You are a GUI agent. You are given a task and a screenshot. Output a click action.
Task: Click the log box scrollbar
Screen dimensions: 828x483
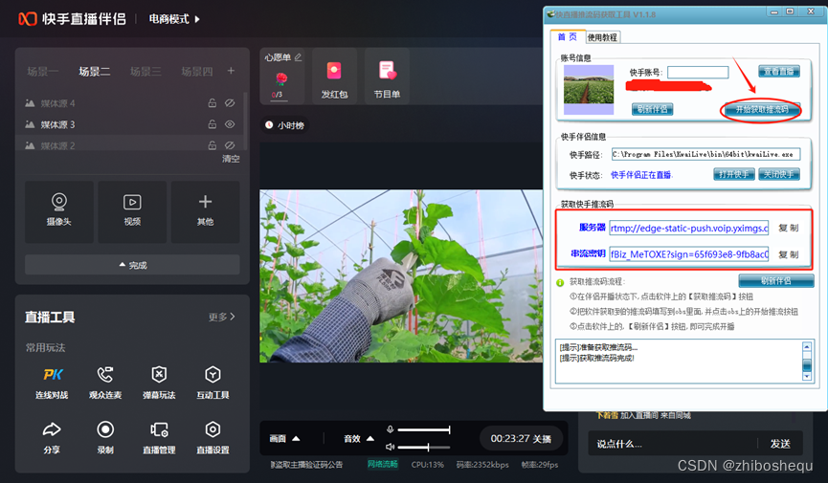pos(806,362)
